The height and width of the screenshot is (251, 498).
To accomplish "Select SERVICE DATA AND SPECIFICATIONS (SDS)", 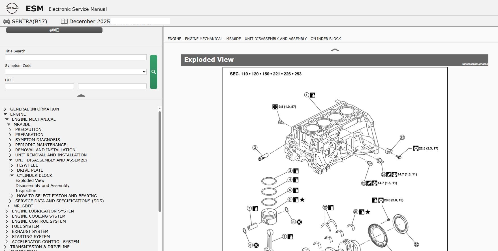I will point(59,201).
